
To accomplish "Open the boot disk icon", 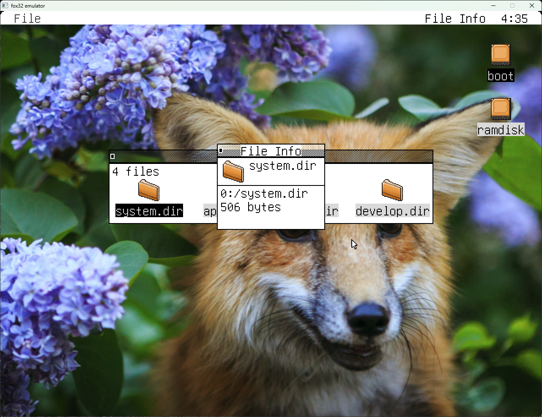I will tap(500, 55).
